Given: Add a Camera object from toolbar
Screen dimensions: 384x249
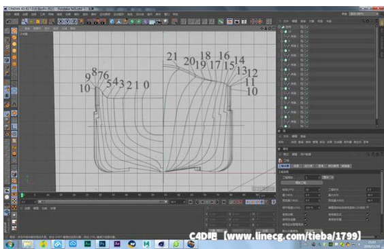Looking at the screenshot, I should (x=159, y=22).
